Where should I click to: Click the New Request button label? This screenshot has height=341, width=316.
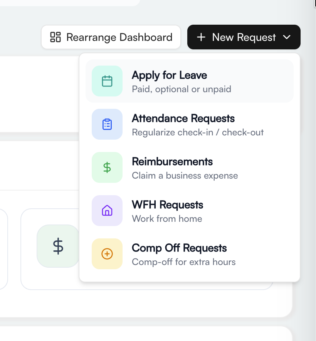244,37
